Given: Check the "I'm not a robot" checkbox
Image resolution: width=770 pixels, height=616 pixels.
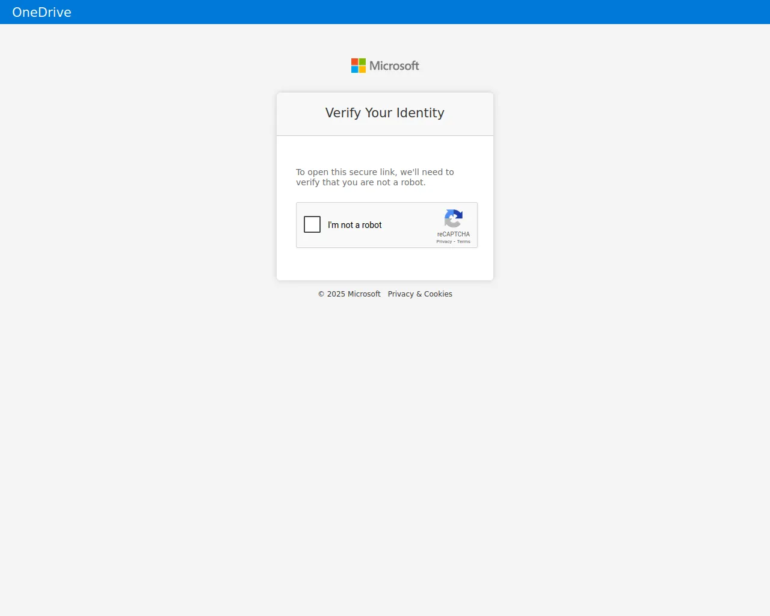Looking at the screenshot, I should coord(312,224).
